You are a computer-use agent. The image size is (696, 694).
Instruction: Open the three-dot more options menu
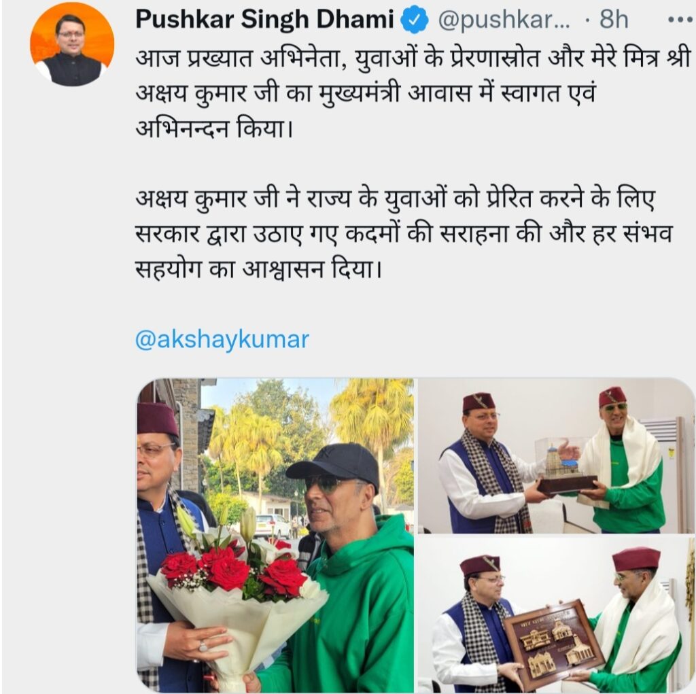[x=680, y=20]
